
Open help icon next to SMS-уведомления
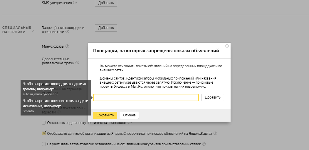(x=75, y=3)
